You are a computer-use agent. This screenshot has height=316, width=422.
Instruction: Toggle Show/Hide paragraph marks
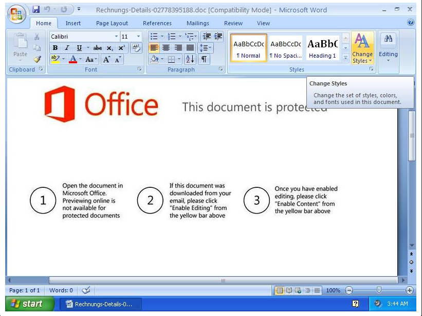204,59
